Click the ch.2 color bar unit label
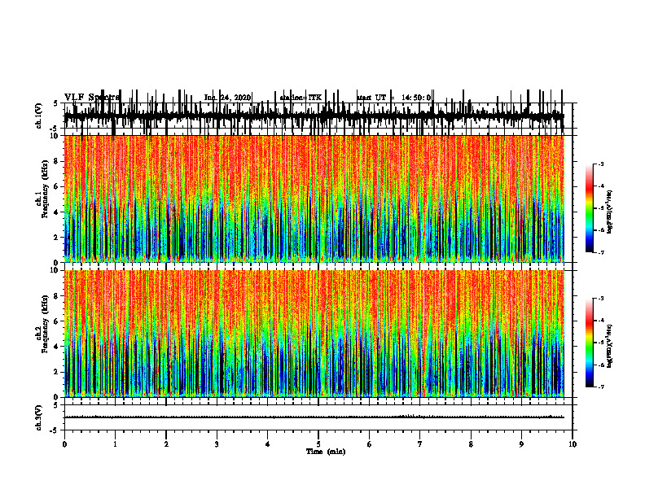Viewport: 645px width, 498px height. [610, 347]
